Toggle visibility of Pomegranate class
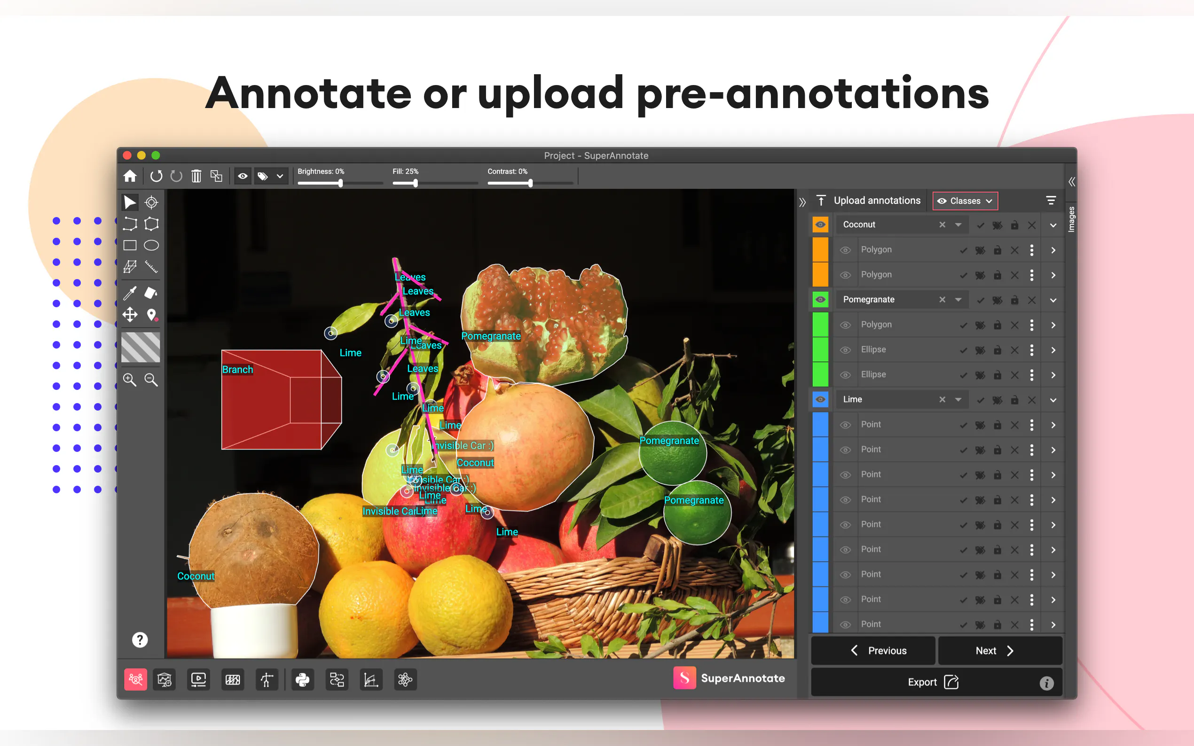Image resolution: width=1194 pixels, height=746 pixels. pyautogui.click(x=820, y=300)
